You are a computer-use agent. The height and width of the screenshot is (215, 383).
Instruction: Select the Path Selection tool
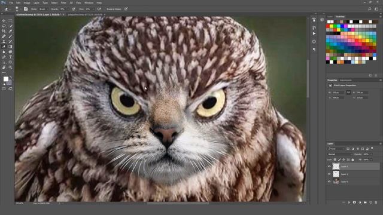tap(4, 62)
